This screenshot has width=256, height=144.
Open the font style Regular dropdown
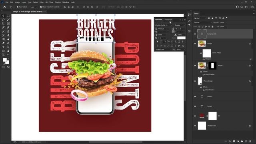pos(180,25)
